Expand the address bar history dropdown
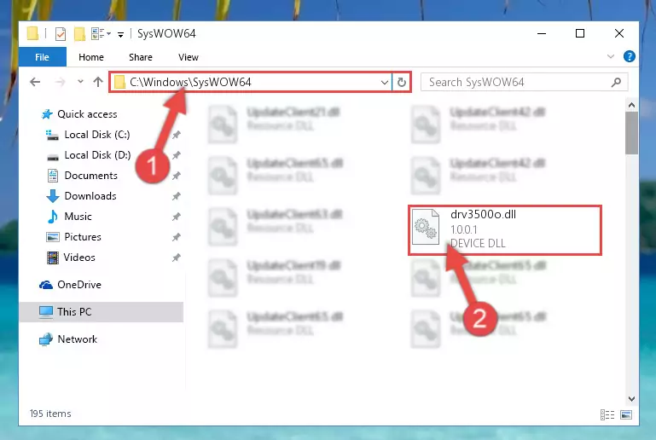The width and height of the screenshot is (656, 440). [385, 83]
